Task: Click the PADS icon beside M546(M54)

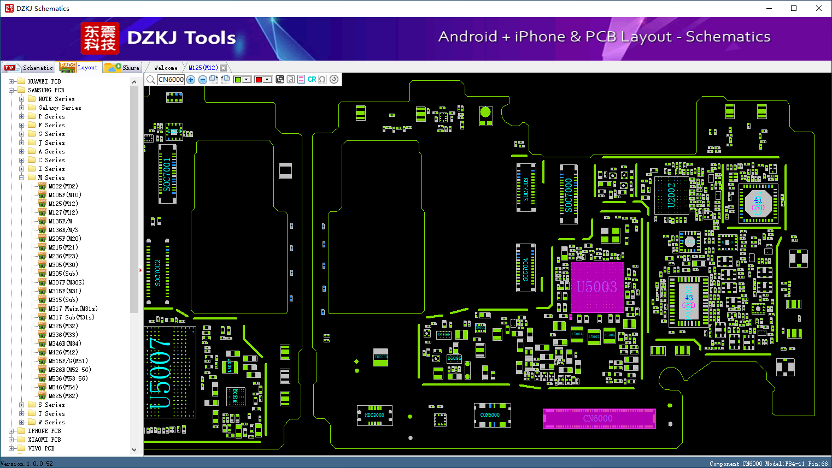Action: click(42, 387)
